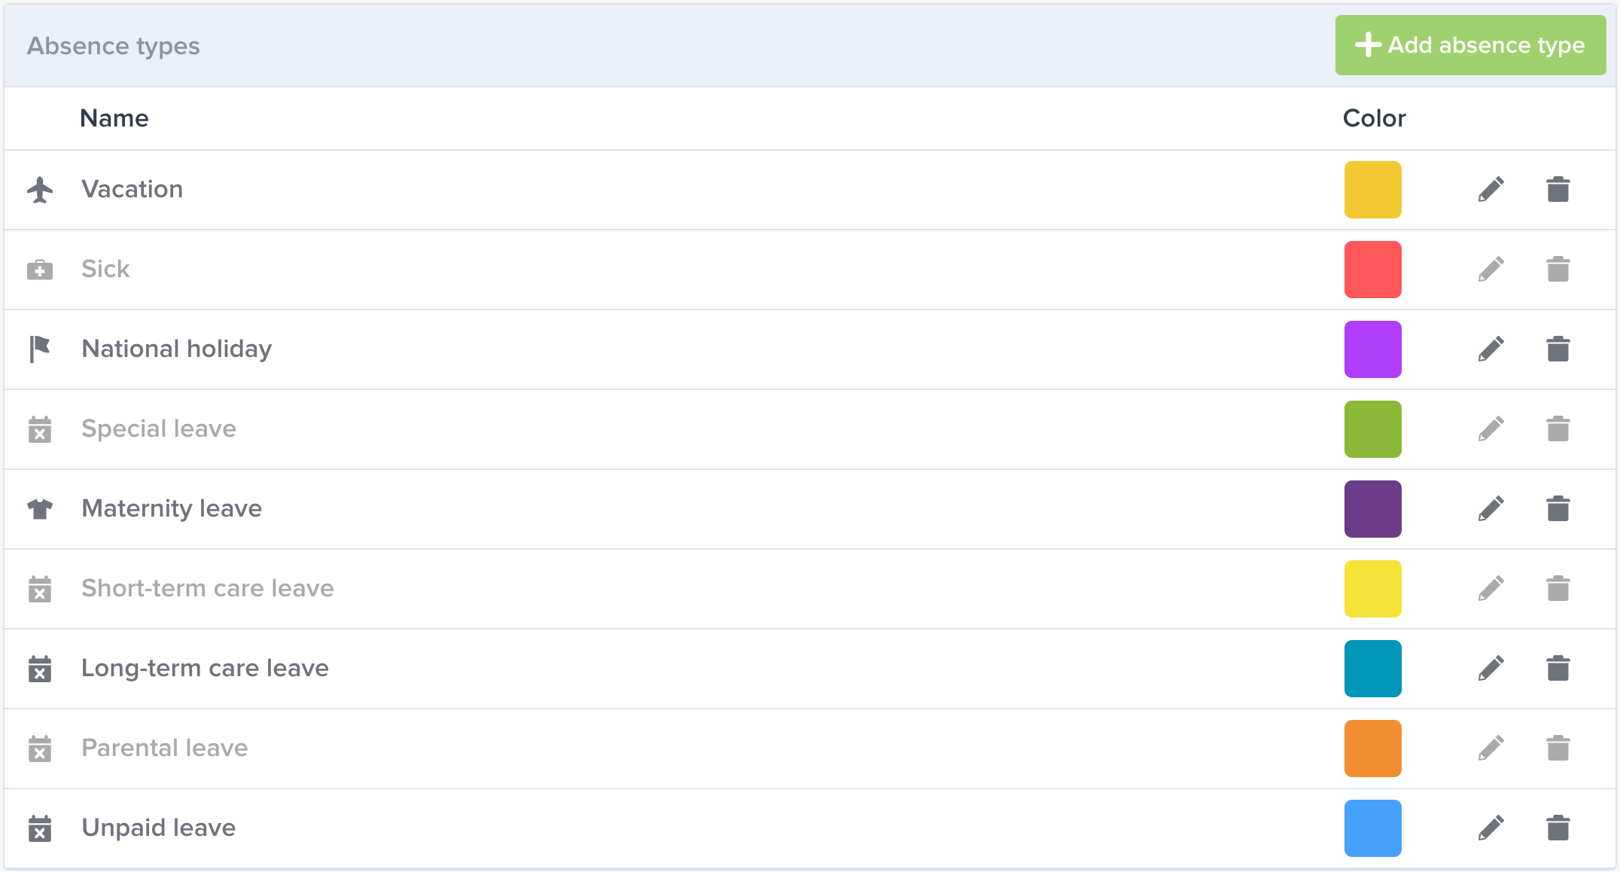Remove the Maternity leave absence type
The image size is (1620, 872).
1558,509
